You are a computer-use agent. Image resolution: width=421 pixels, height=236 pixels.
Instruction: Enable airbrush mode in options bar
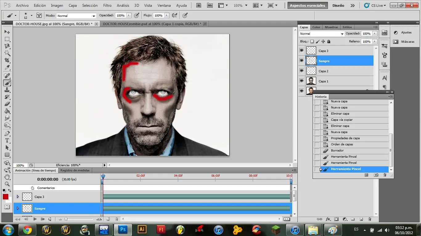[174, 15]
